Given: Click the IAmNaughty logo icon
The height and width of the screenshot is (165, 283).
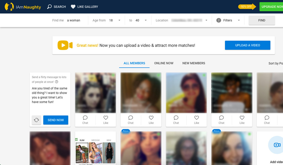Looking at the screenshot, I should [x=9, y=7].
